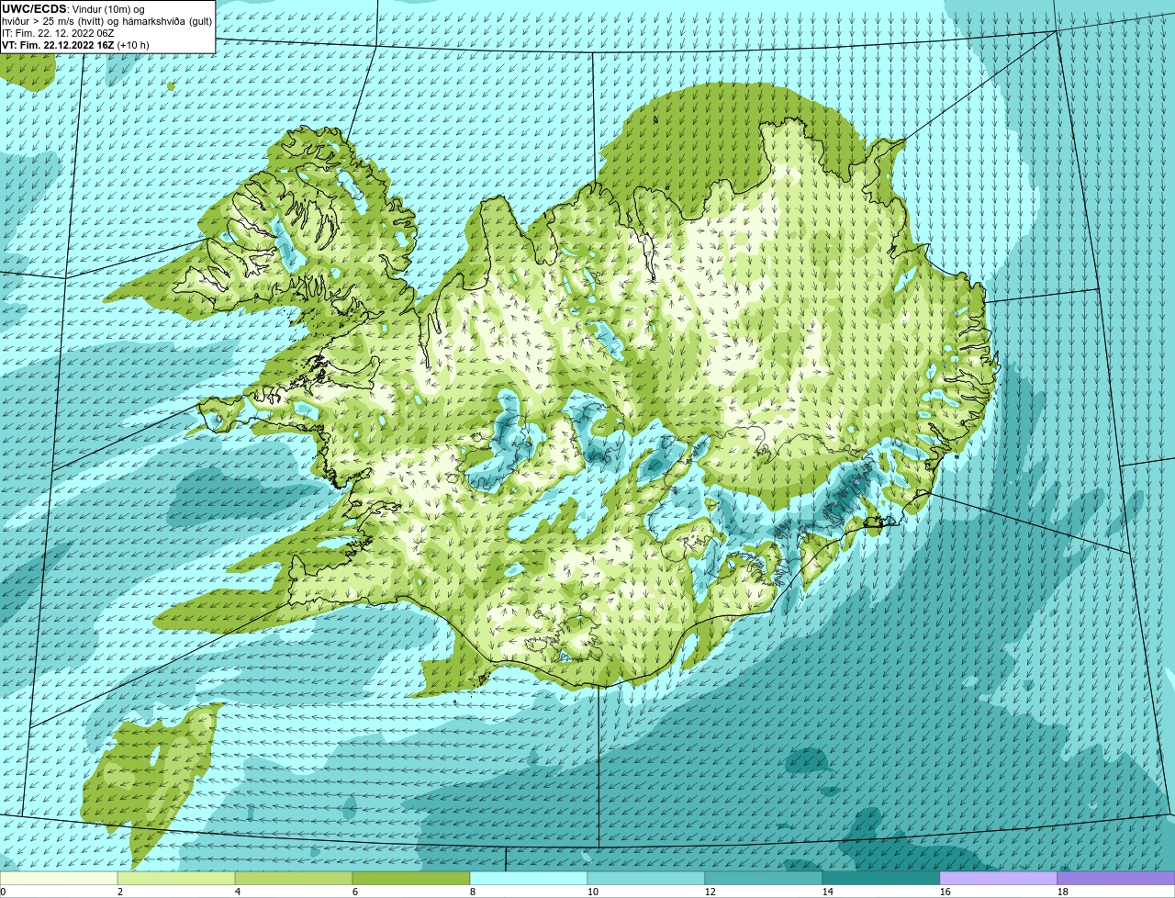Screen dimensions: 1175x898
Task: Click the scale label '6'
Action: coord(355,892)
